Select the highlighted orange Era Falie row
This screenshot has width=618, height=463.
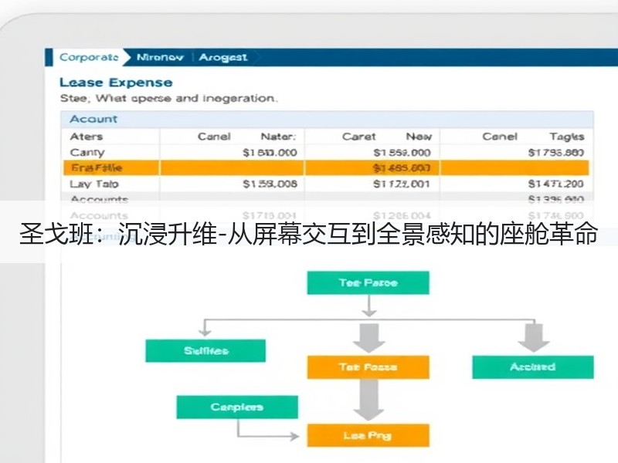click(326, 167)
